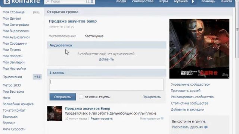Click the megaphone icon beside Рассказать друзьям

(x=206, y=127)
